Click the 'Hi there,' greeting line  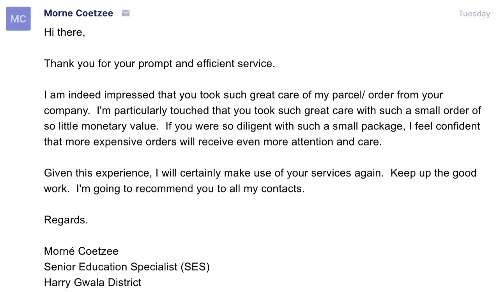coord(64,32)
